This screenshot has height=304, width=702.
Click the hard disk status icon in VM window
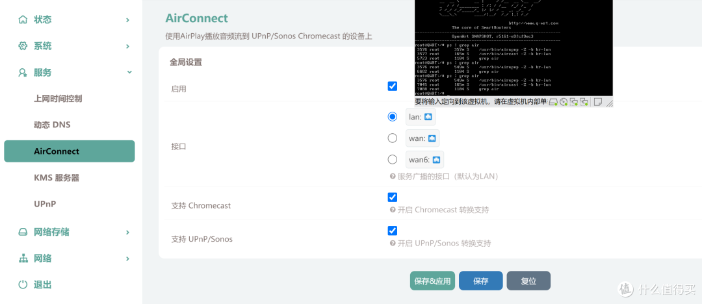(x=553, y=102)
